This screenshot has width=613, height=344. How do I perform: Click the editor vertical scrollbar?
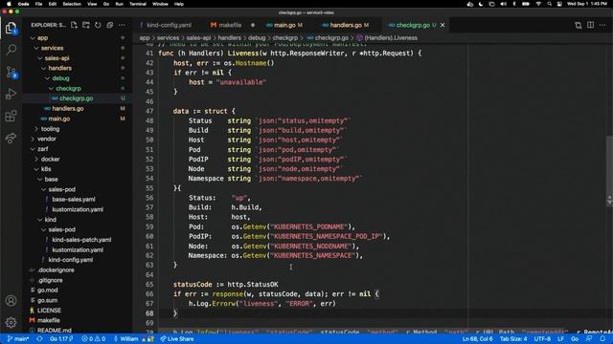(x=609, y=172)
